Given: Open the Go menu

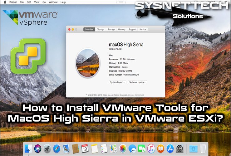Looking at the screenshot, I should (44, 2).
